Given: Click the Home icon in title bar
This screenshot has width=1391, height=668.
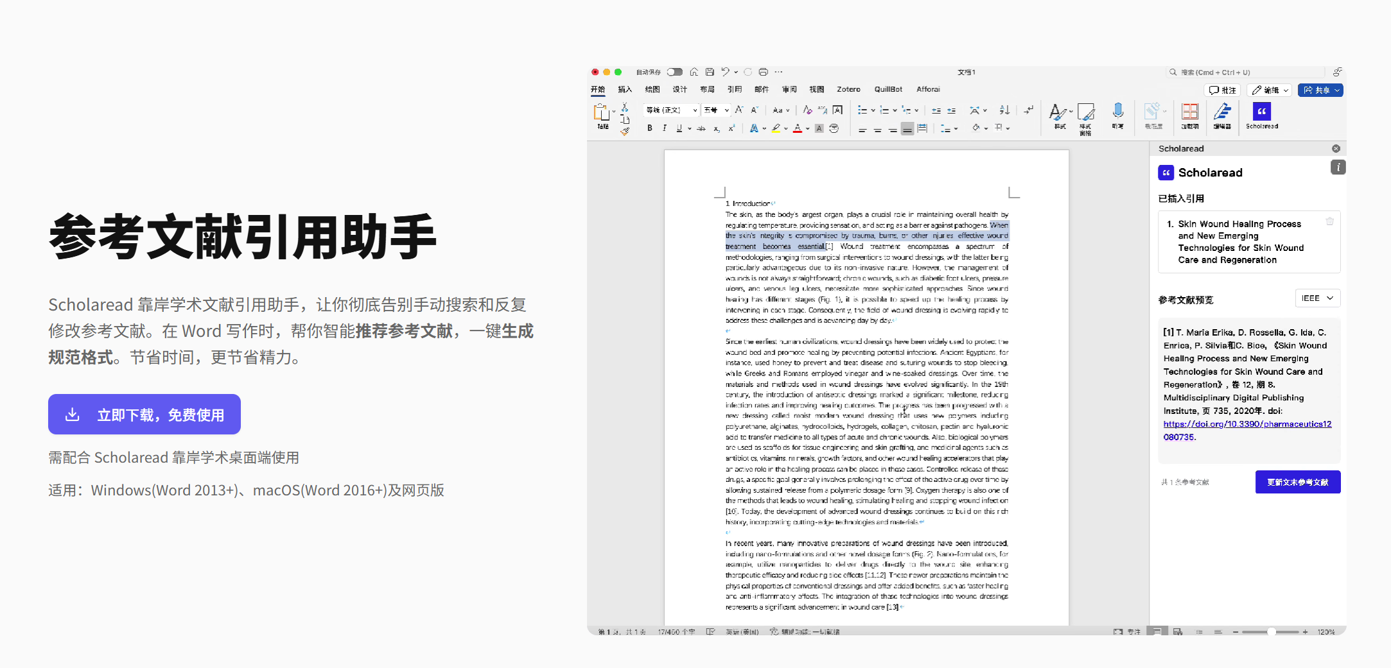Looking at the screenshot, I should pos(694,72).
